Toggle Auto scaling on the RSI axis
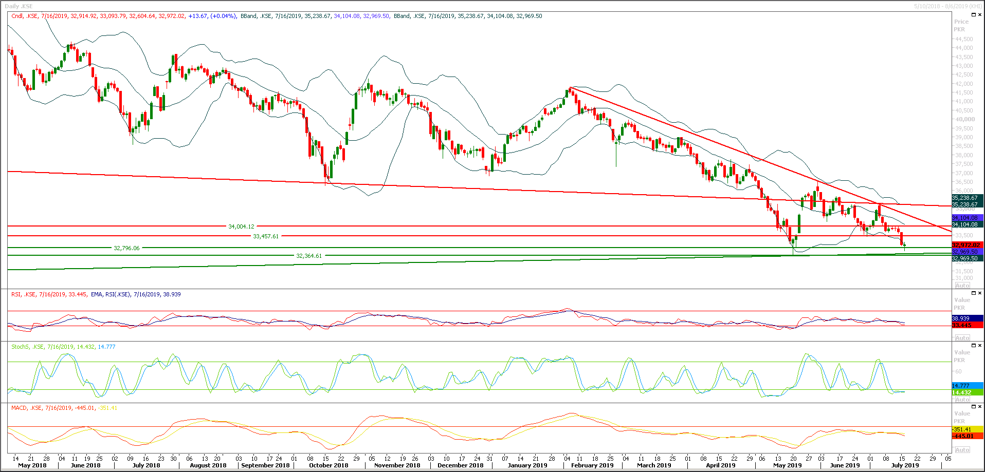The image size is (985, 472). pyautogui.click(x=962, y=337)
